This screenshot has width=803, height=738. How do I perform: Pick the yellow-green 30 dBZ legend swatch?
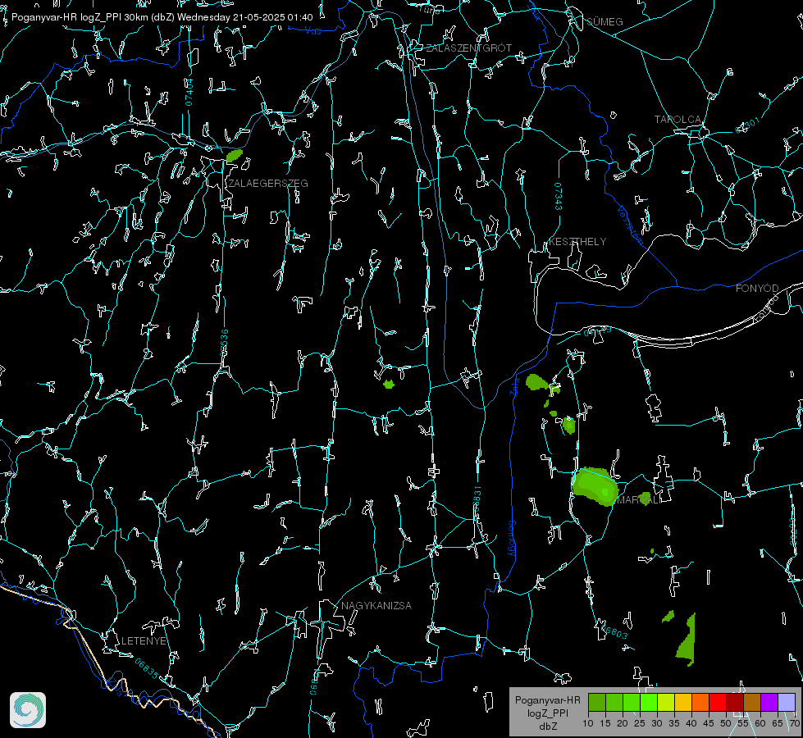(x=666, y=702)
